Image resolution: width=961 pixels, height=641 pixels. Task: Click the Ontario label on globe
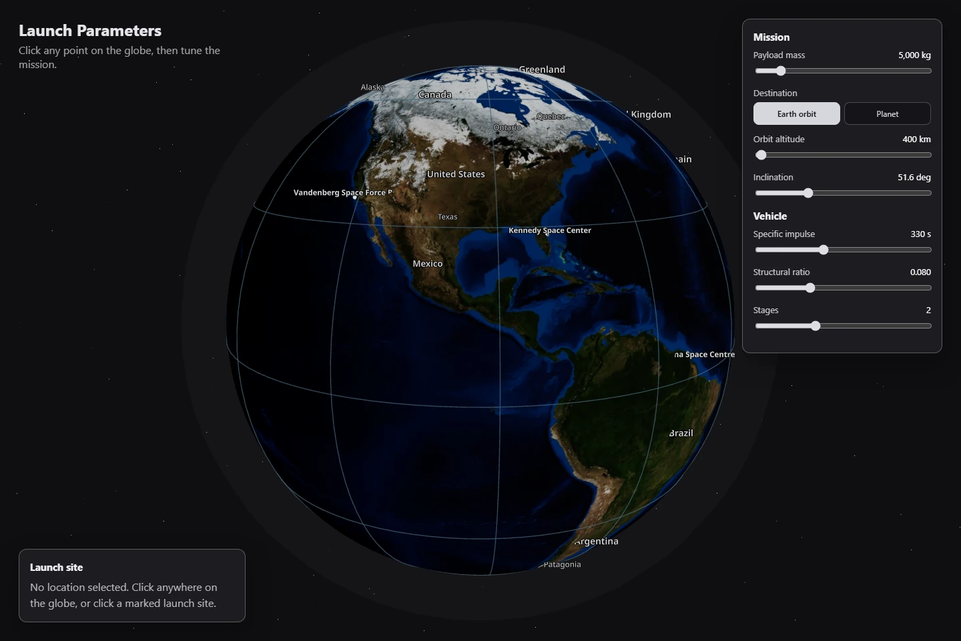pyautogui.click(x=507, y=128)
